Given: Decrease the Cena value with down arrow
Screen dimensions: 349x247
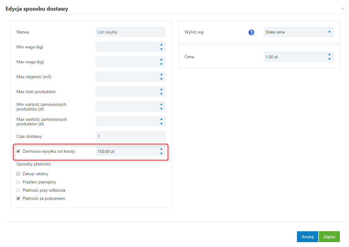Looking at the screenshot, I should (330, 59).
